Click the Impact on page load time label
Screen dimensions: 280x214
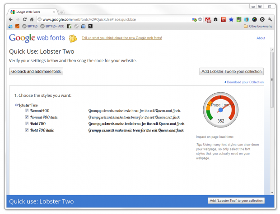215,137
